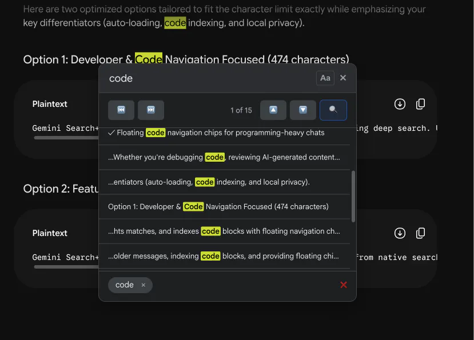This screenshot has height=340, width=474.
Task: Click the 'Option 2: Featu' heading
Action: pos(61,189)
